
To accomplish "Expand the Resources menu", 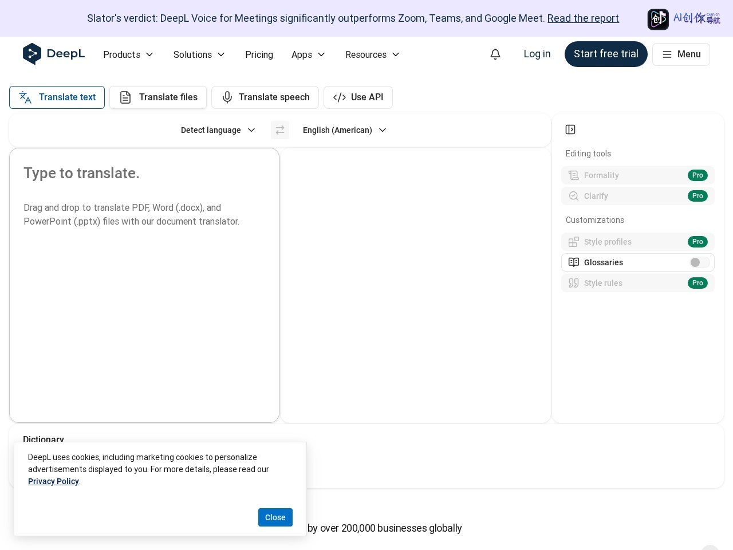I will tap(372, 54).
